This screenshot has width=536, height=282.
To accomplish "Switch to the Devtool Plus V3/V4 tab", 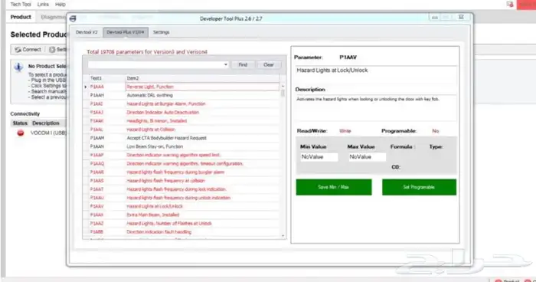I will (126, 32).
